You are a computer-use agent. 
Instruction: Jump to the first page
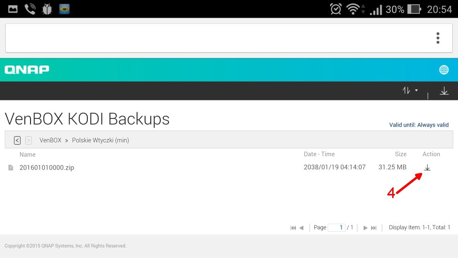pyautogui.click(x=293, y=228)
